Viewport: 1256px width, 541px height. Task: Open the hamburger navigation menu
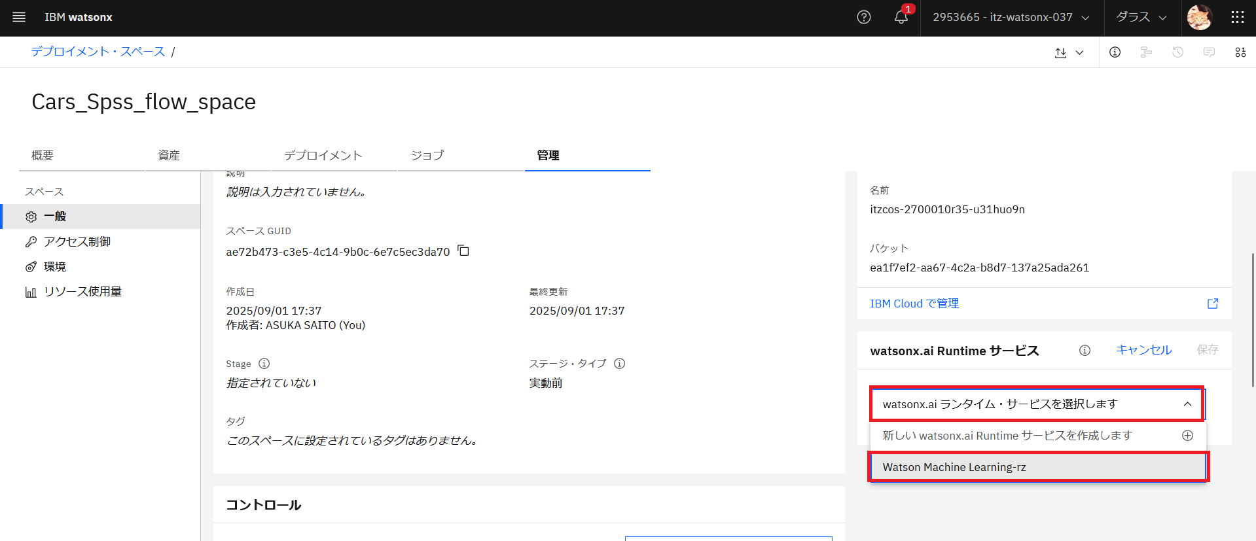click(19, 17)
